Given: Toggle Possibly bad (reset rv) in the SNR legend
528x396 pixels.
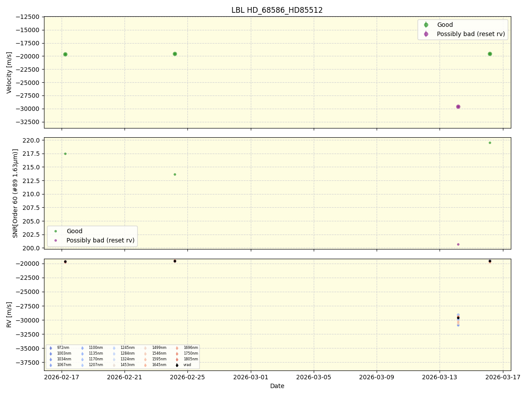Looking at the screenshot, I should 99,240.
